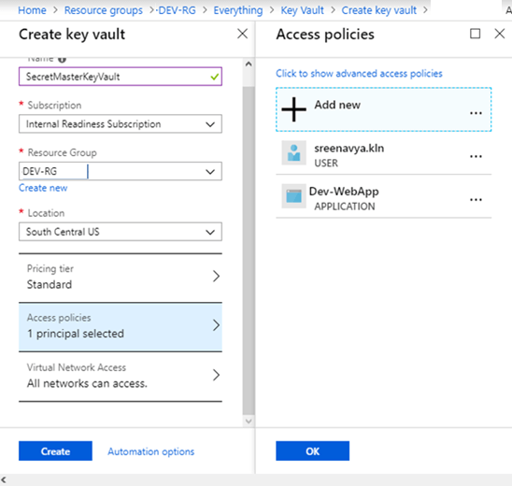The image size is (512, 486).
Task: Close the Access policies blade
Action: coord(500,34)
